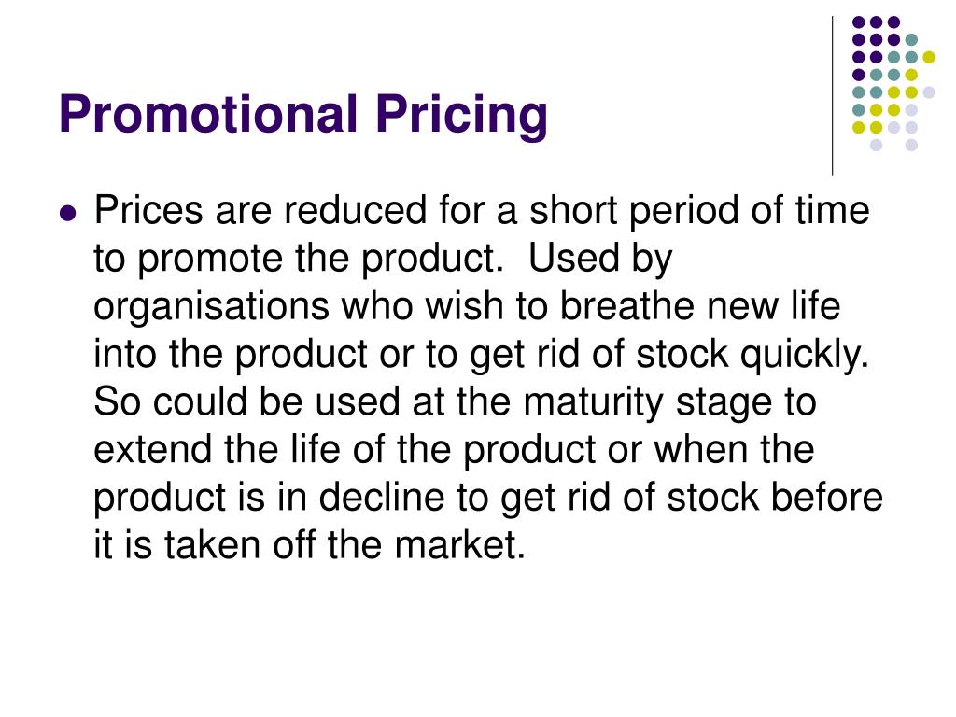Click the word "Prices" in the first line
The width and height of the screenshot is (956, 717).
coord(148,210)
